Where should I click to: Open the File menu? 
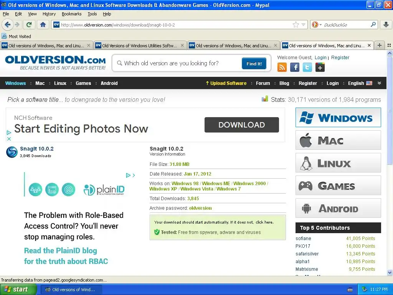(x=6, y=14)
